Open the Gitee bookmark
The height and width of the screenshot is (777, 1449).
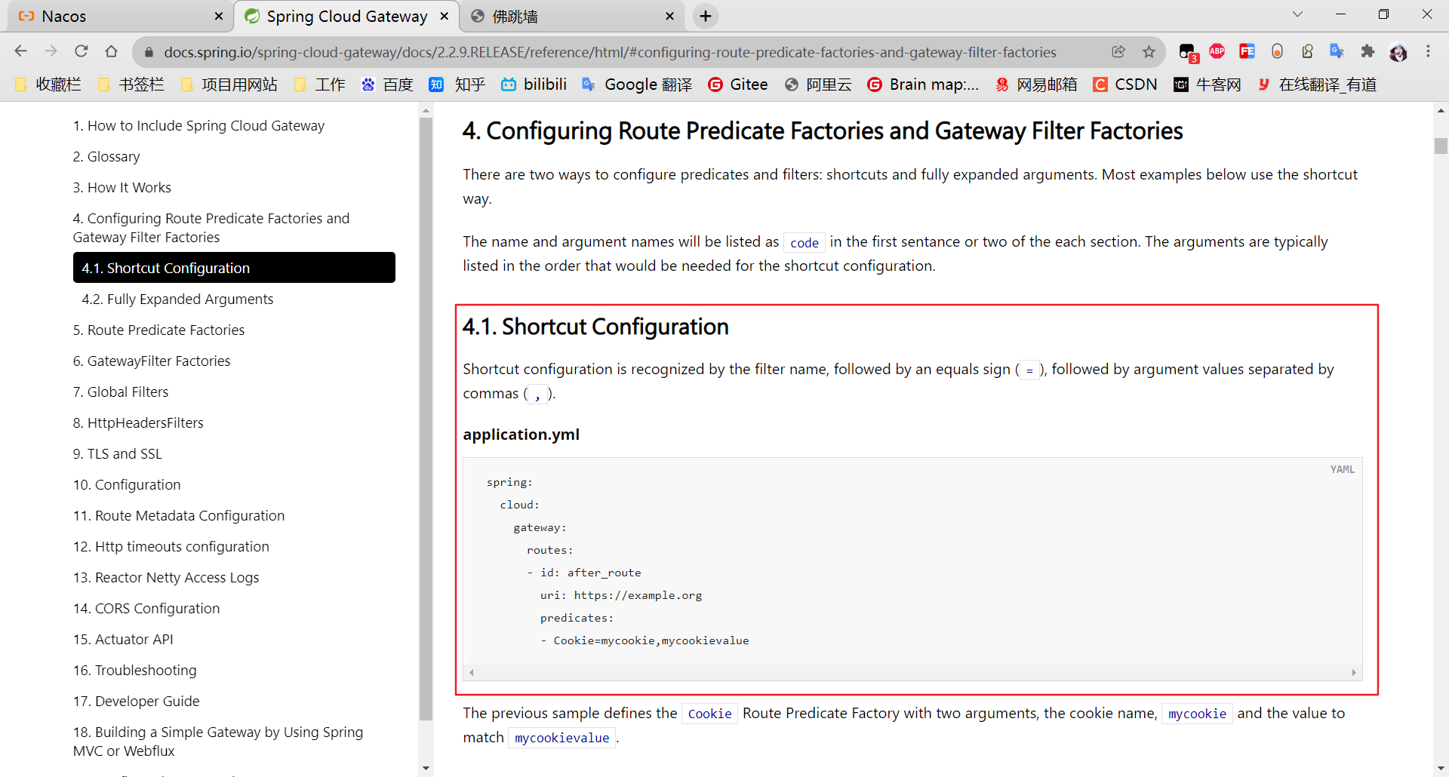coord(738,84)
